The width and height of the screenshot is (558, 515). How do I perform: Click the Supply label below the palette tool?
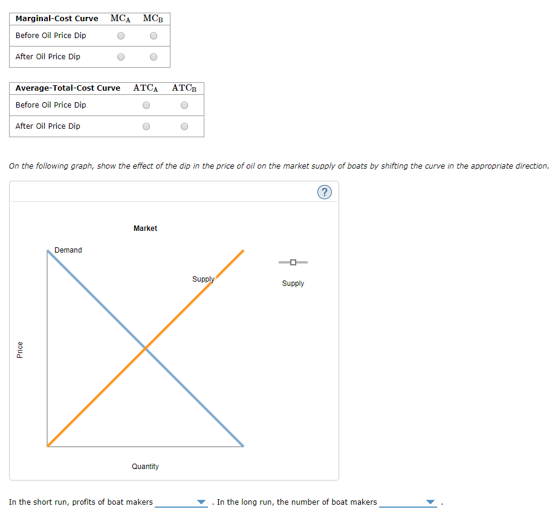click(x=293, y=283)
